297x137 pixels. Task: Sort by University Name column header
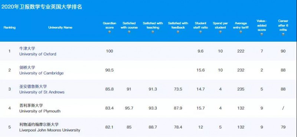pos(60,27)
